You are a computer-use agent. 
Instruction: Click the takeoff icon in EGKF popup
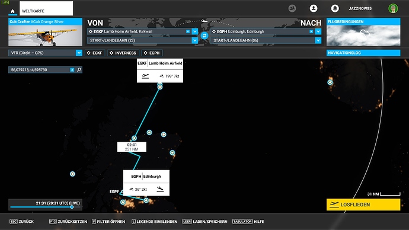tap(145, 76)
